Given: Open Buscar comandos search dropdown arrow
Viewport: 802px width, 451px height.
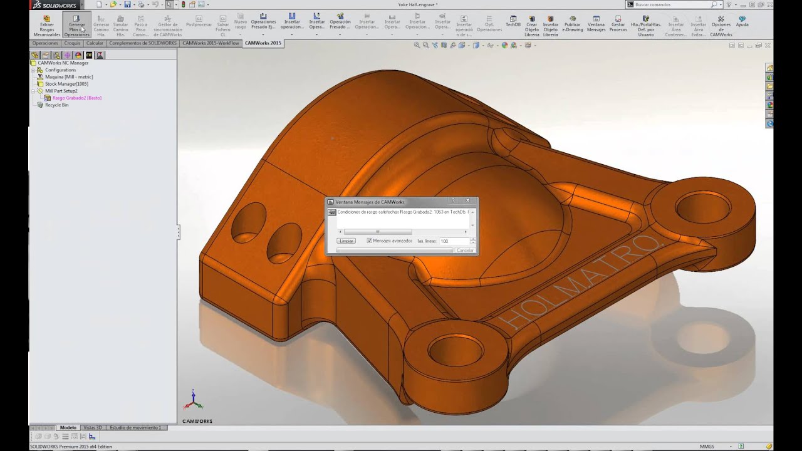Looking at the screenshot, I should (x=720, y=4).
